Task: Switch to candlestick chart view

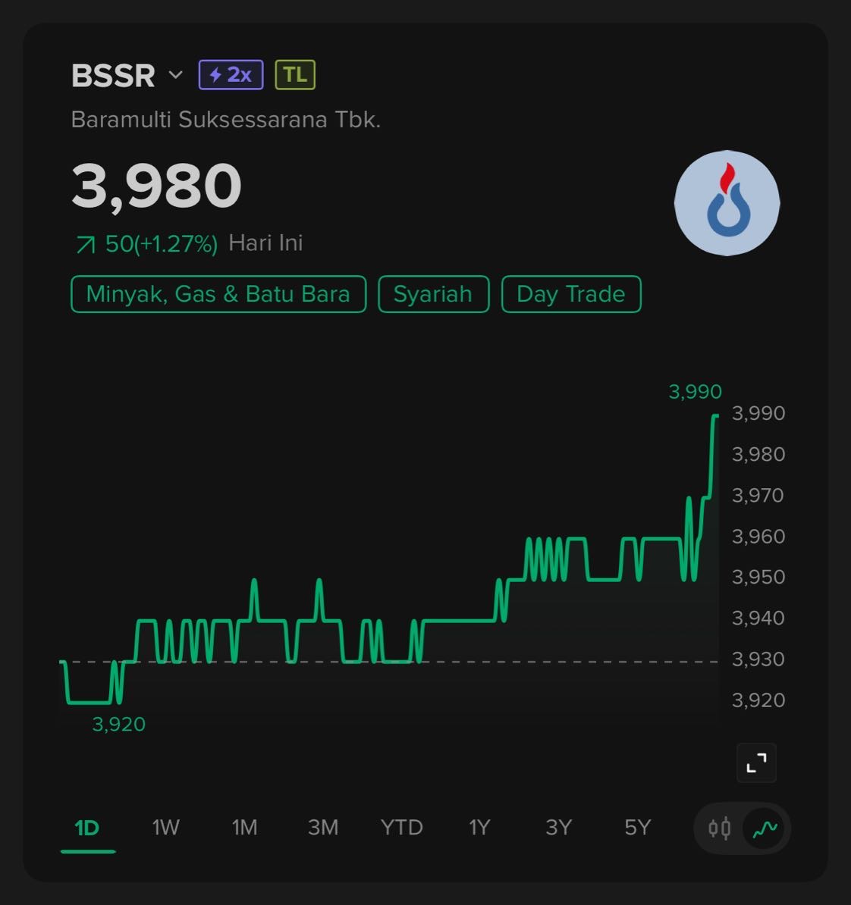Action: [719, 828]
